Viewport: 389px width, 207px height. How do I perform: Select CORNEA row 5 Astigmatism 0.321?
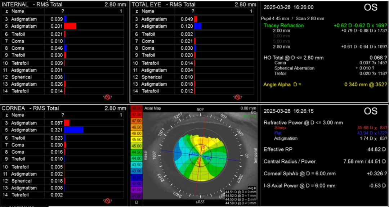(x=63, y=130)
